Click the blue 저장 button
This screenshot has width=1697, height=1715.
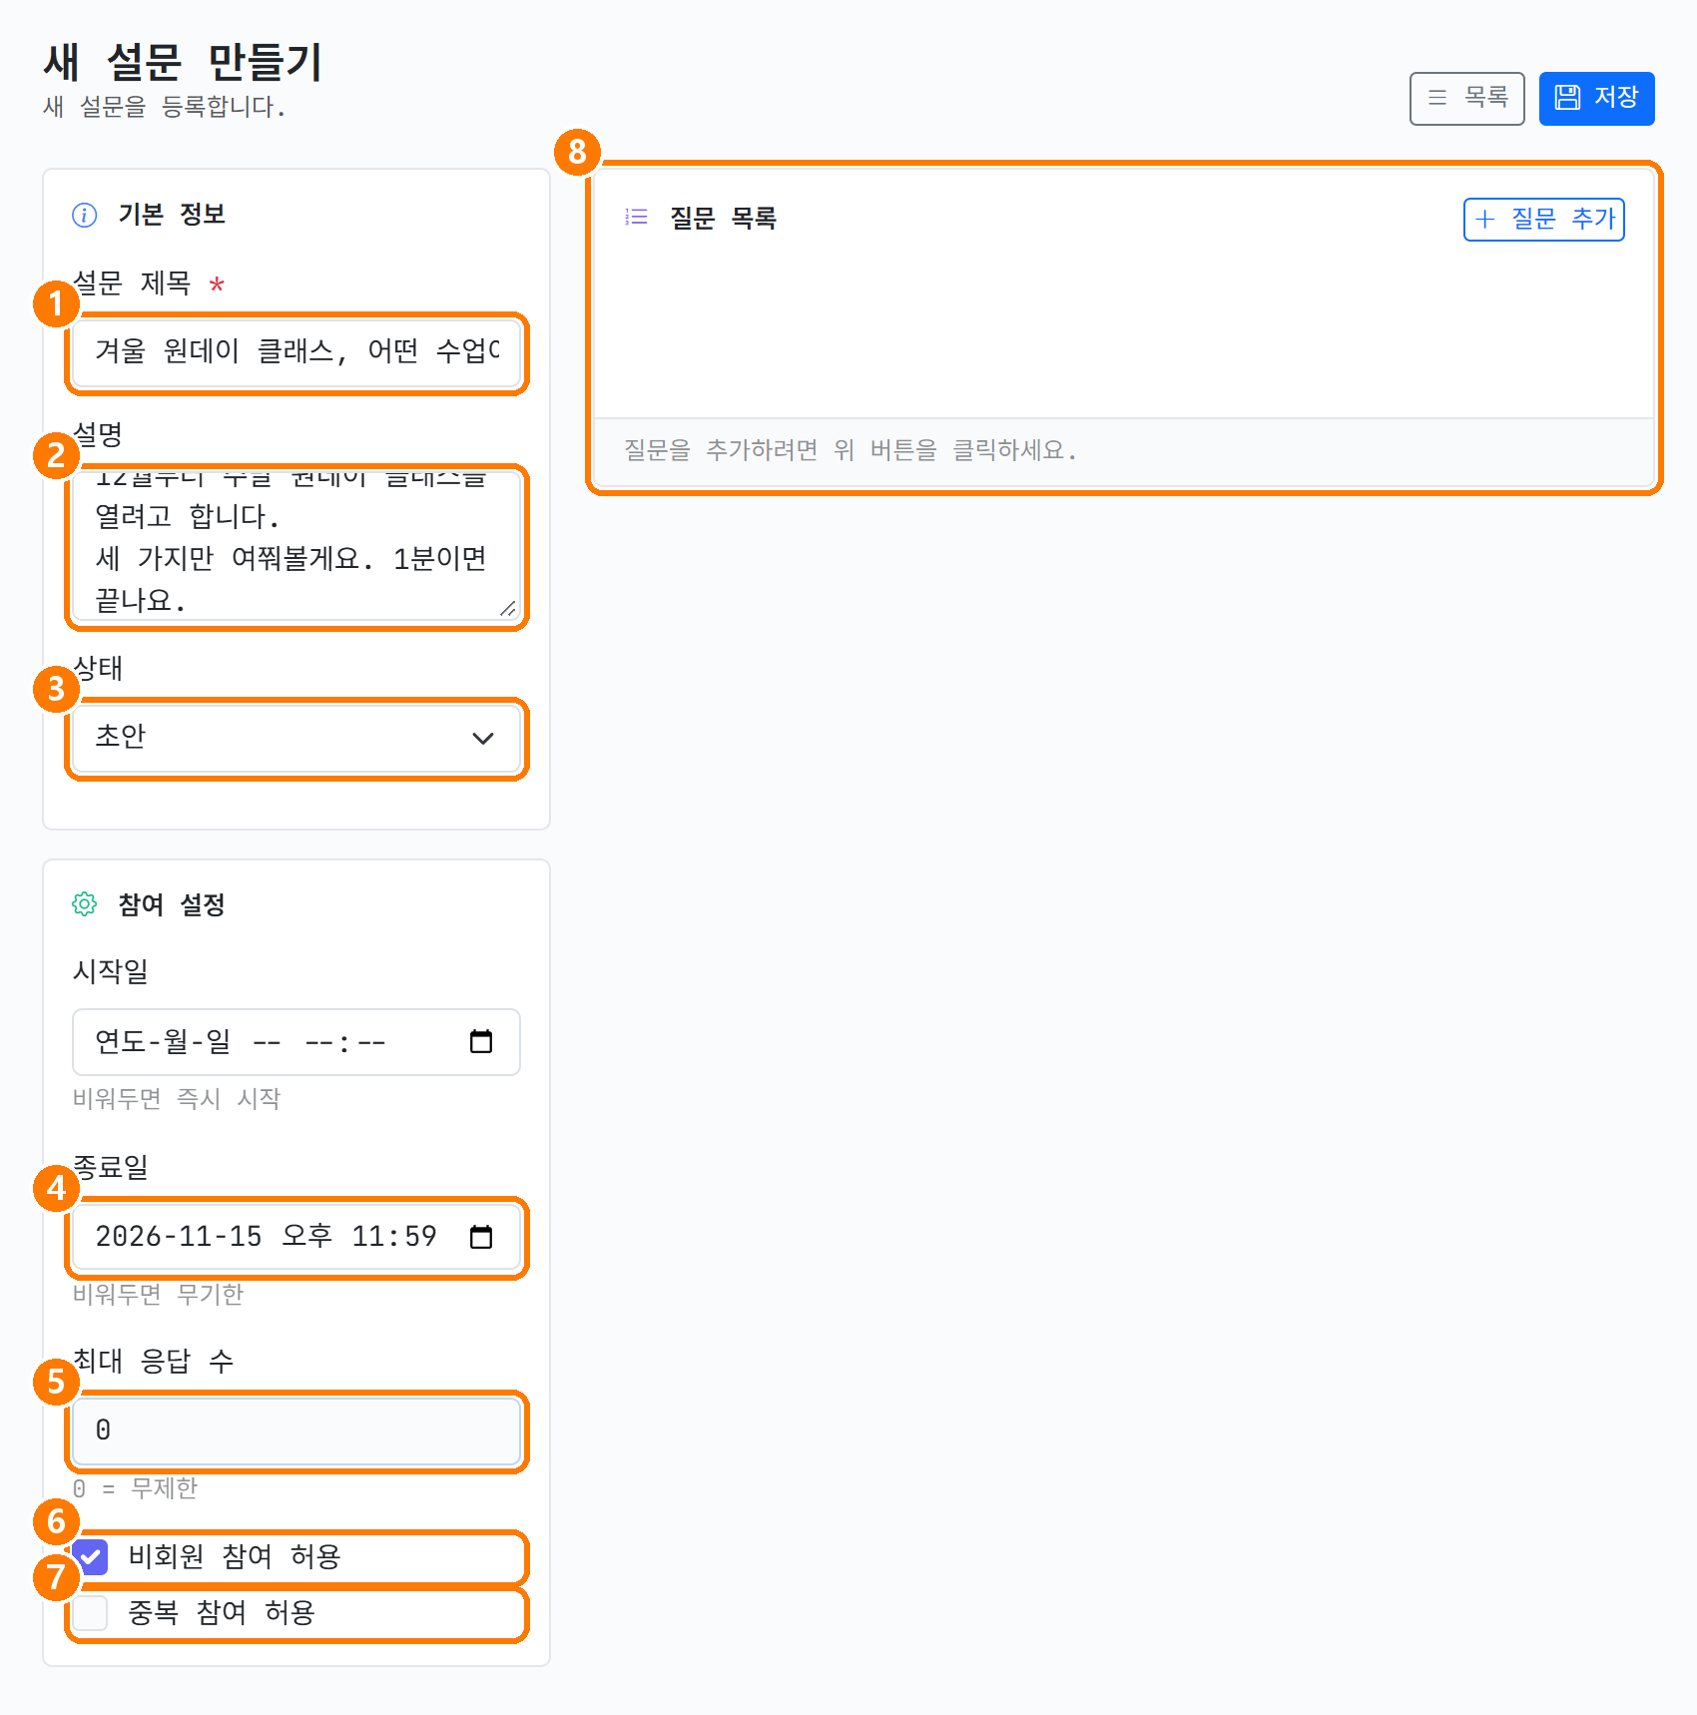1596,98
